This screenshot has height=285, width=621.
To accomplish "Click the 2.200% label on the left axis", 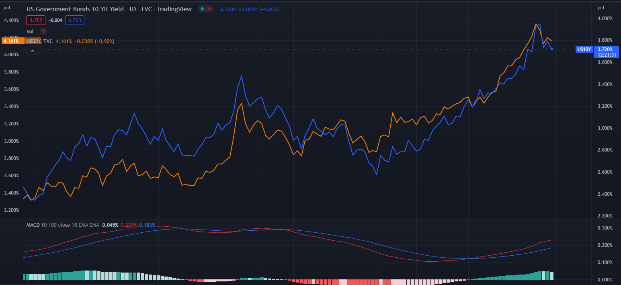I will (11, 210).
